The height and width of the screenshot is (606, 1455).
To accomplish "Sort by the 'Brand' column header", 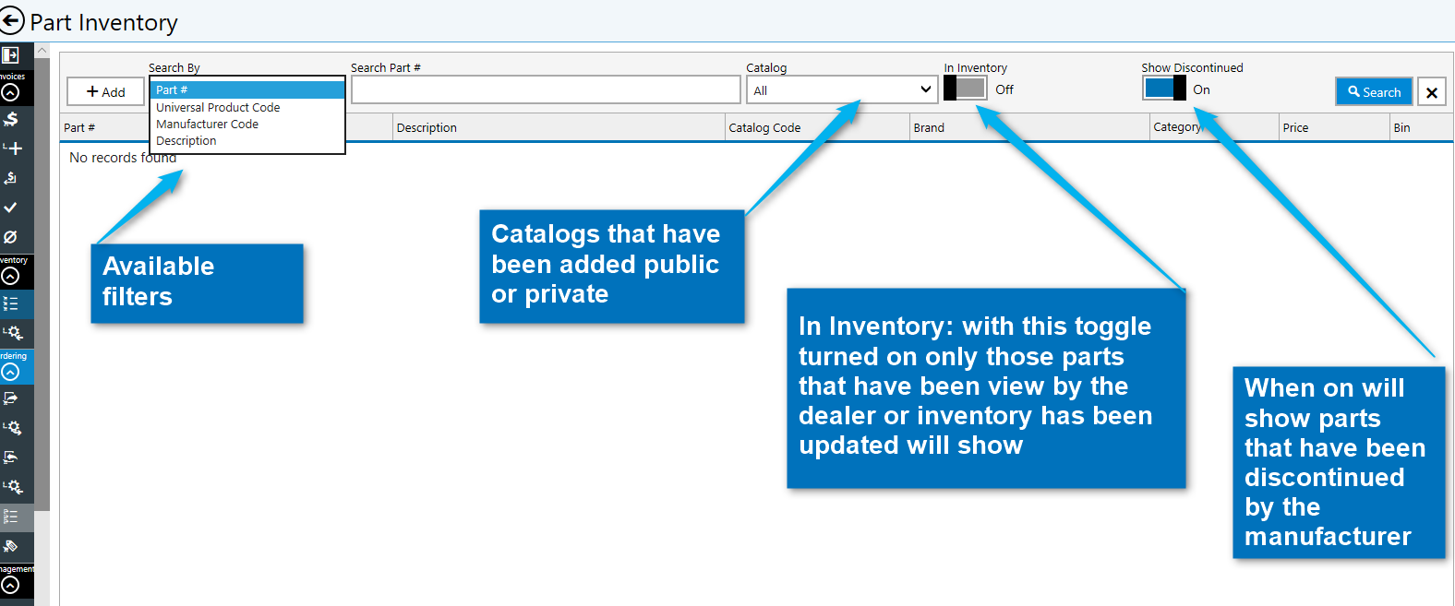I will (x=929, y=127).
